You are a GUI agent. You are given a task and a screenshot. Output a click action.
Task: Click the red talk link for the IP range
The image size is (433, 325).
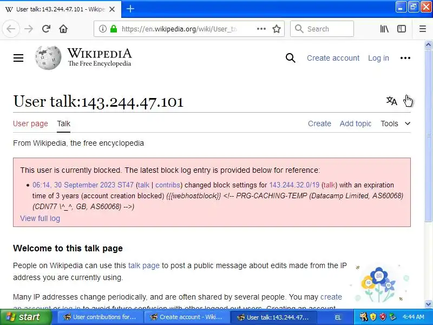click(x=329, y=185)
